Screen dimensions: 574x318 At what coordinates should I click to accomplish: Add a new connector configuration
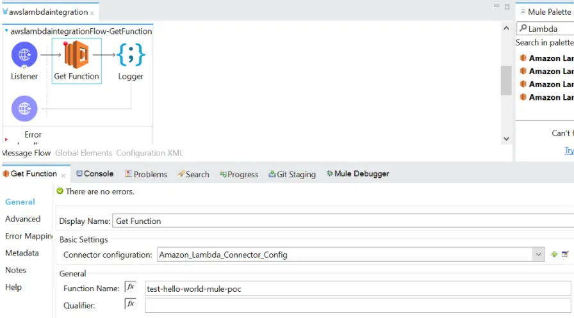point(554,255)
